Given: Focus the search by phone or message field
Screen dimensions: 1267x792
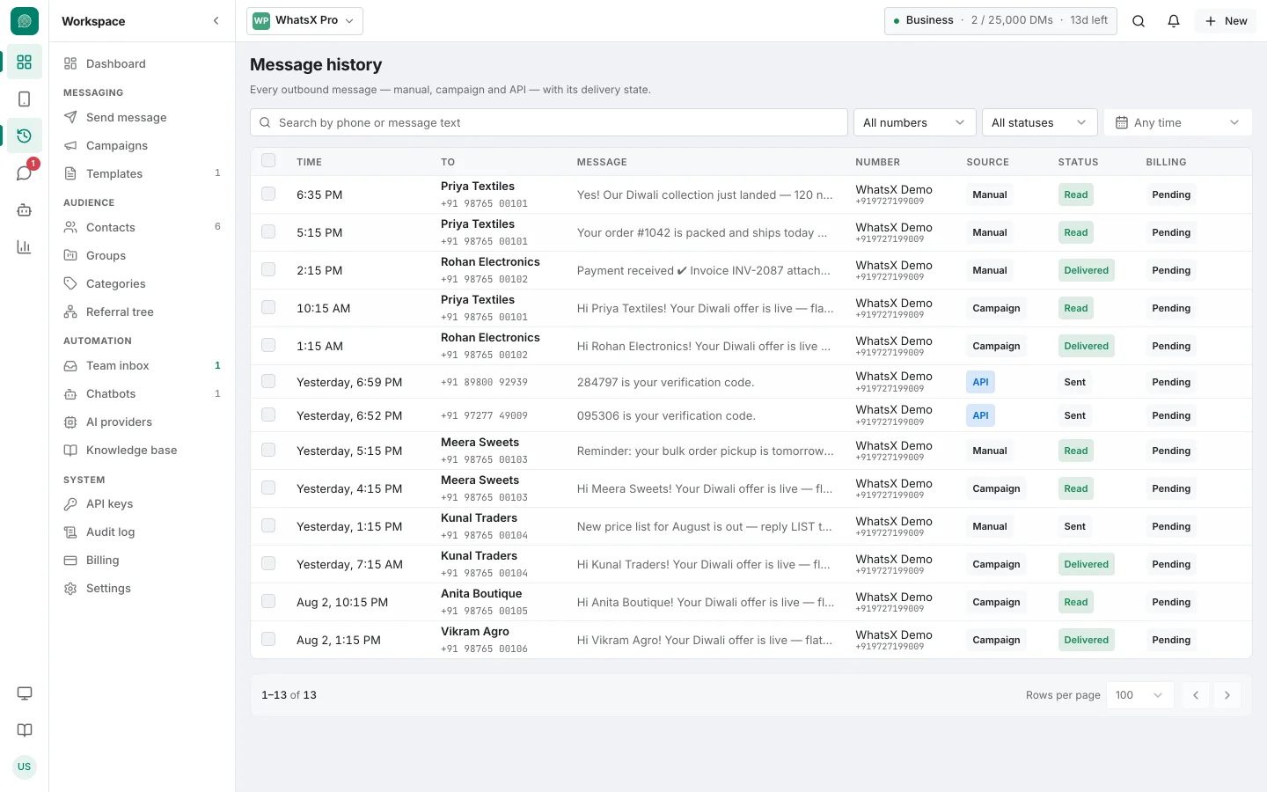Looking at the screenshot, I should [549, 122].
